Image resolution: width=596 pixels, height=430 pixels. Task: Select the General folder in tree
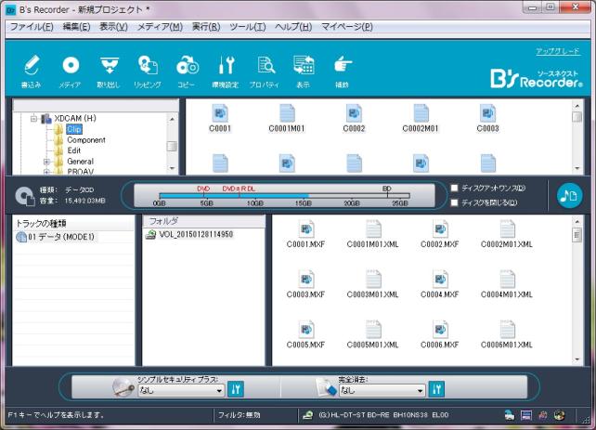coord(80,162)
